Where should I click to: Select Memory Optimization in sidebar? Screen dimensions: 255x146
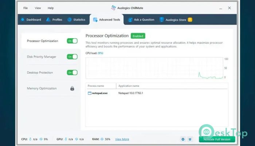point(42,88)
